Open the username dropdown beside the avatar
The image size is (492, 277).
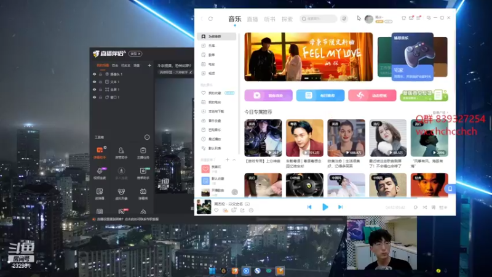[379, 17]
